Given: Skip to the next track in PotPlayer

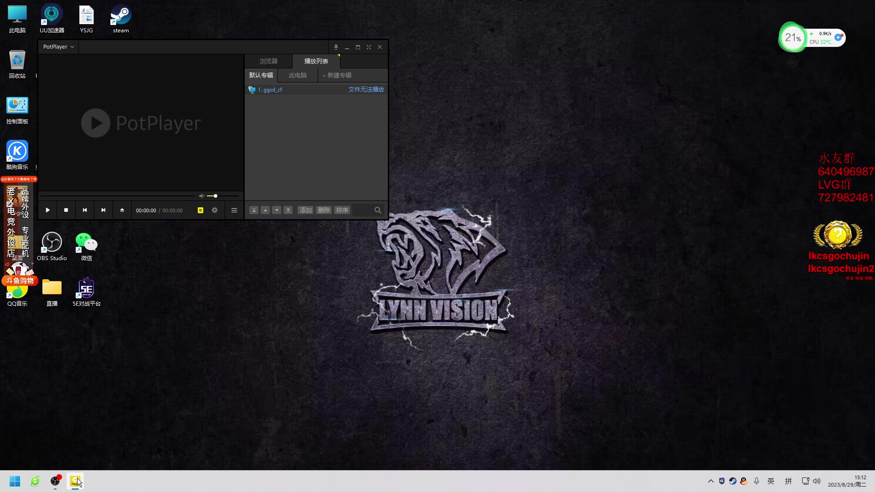Looking at the screenshot, I should tap(103, 210).
